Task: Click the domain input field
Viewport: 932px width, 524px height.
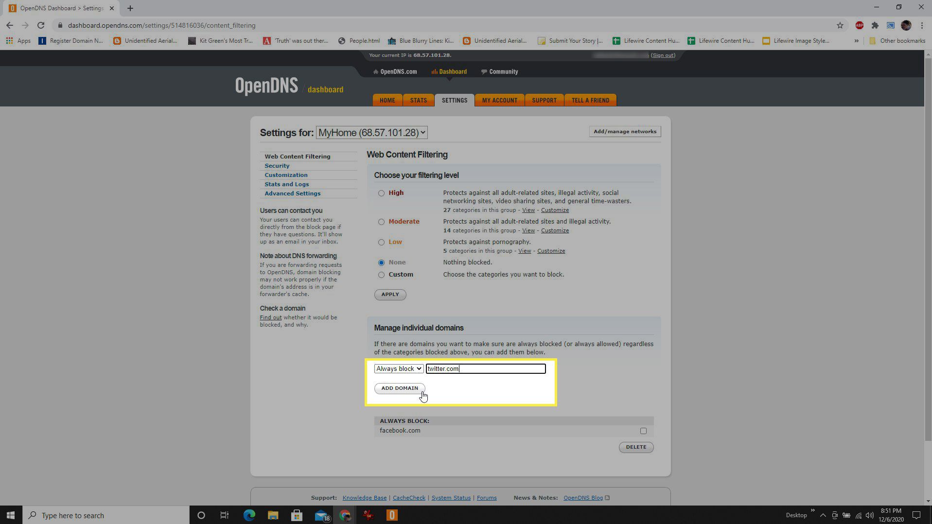Action: (x=486, y=368)
